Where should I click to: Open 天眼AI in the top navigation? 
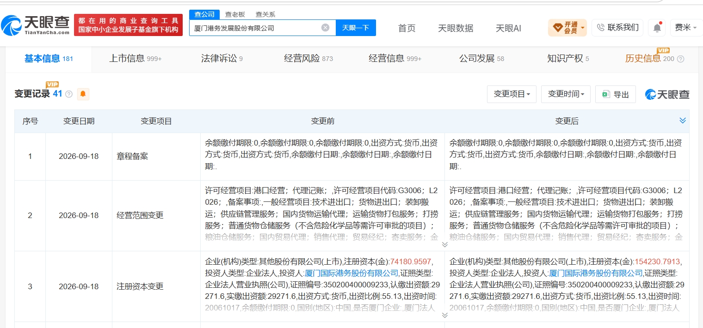(508, 28)
